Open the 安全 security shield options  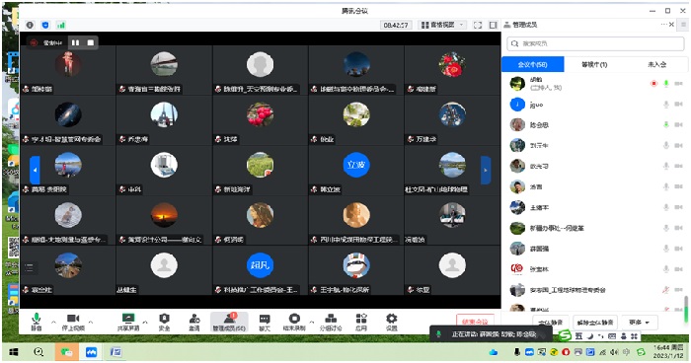pos(164,322)
